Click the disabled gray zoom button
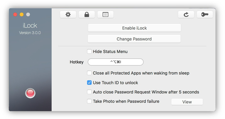 28,14
